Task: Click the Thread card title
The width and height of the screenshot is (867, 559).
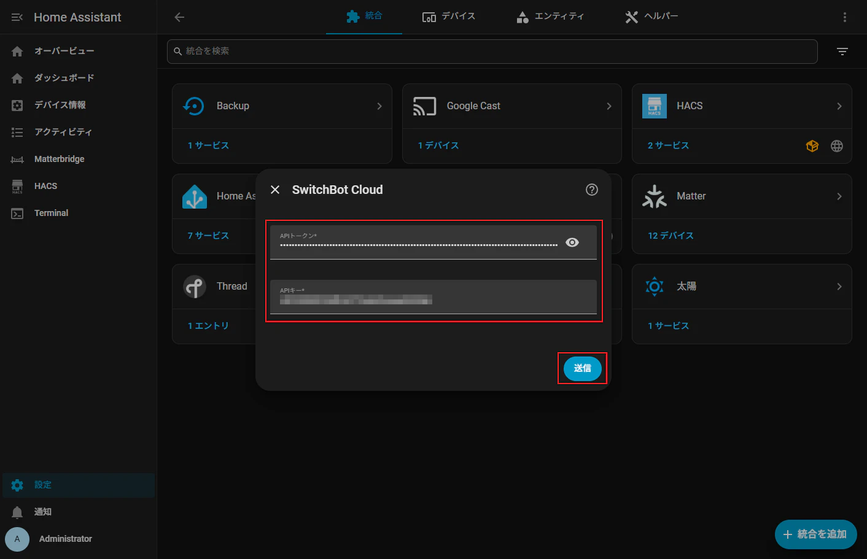Action: click(x=231, y=287)
